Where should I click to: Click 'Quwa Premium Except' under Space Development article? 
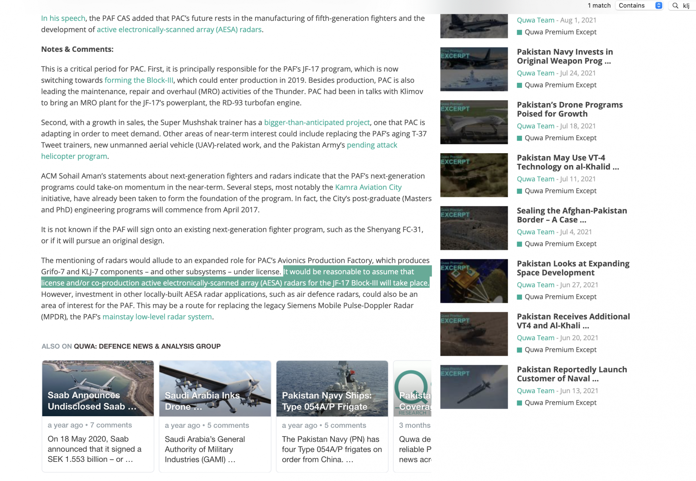[x=560, y=297]
